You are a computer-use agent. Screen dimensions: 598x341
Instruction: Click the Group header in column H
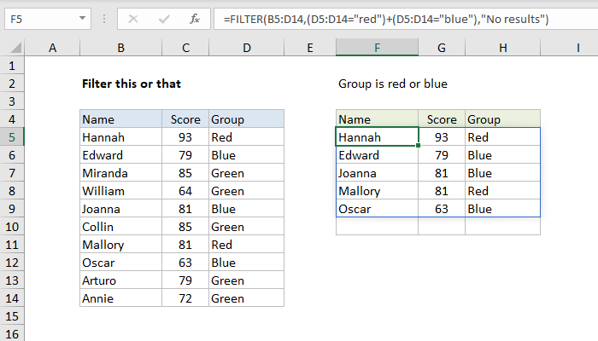coord(502,119)
